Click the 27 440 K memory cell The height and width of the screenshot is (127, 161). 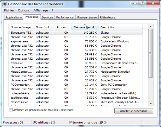pyautogui.click(x=91, y=76)
